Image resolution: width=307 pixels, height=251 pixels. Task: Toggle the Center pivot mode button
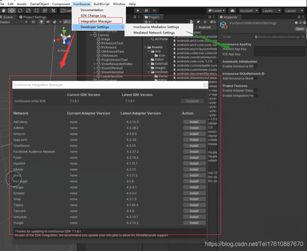pos(66,11)
